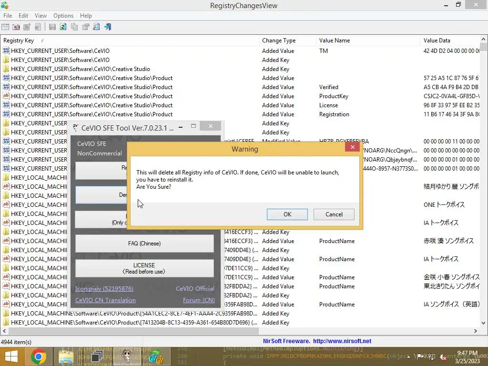Click the IA ソングボイス（英語） value data cell

pos(451,305)
